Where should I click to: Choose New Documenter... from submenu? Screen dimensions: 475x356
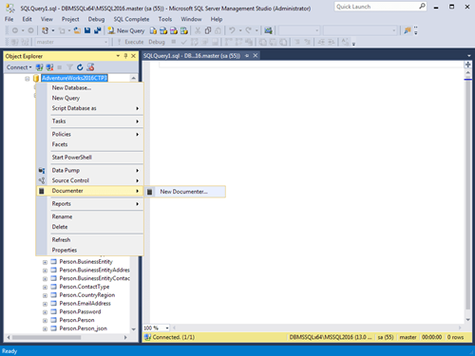tap(185, 192)
